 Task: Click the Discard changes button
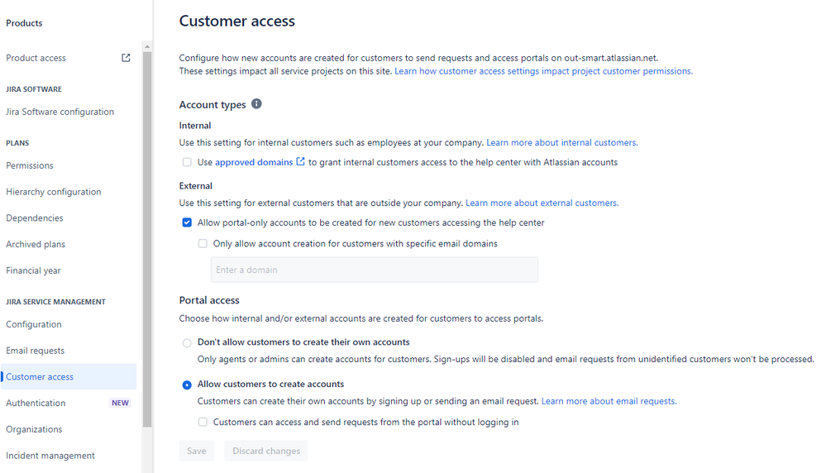(266, 451)
